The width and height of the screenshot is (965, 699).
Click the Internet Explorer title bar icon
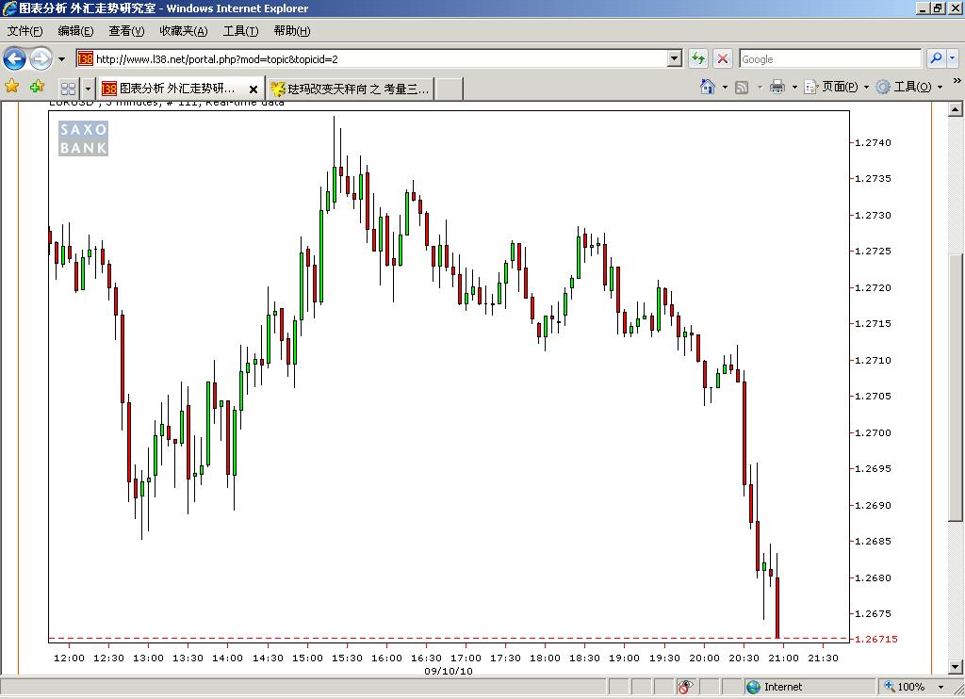coord(9,8)
